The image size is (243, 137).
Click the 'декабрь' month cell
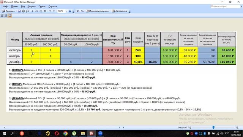[x=15, y=62]
